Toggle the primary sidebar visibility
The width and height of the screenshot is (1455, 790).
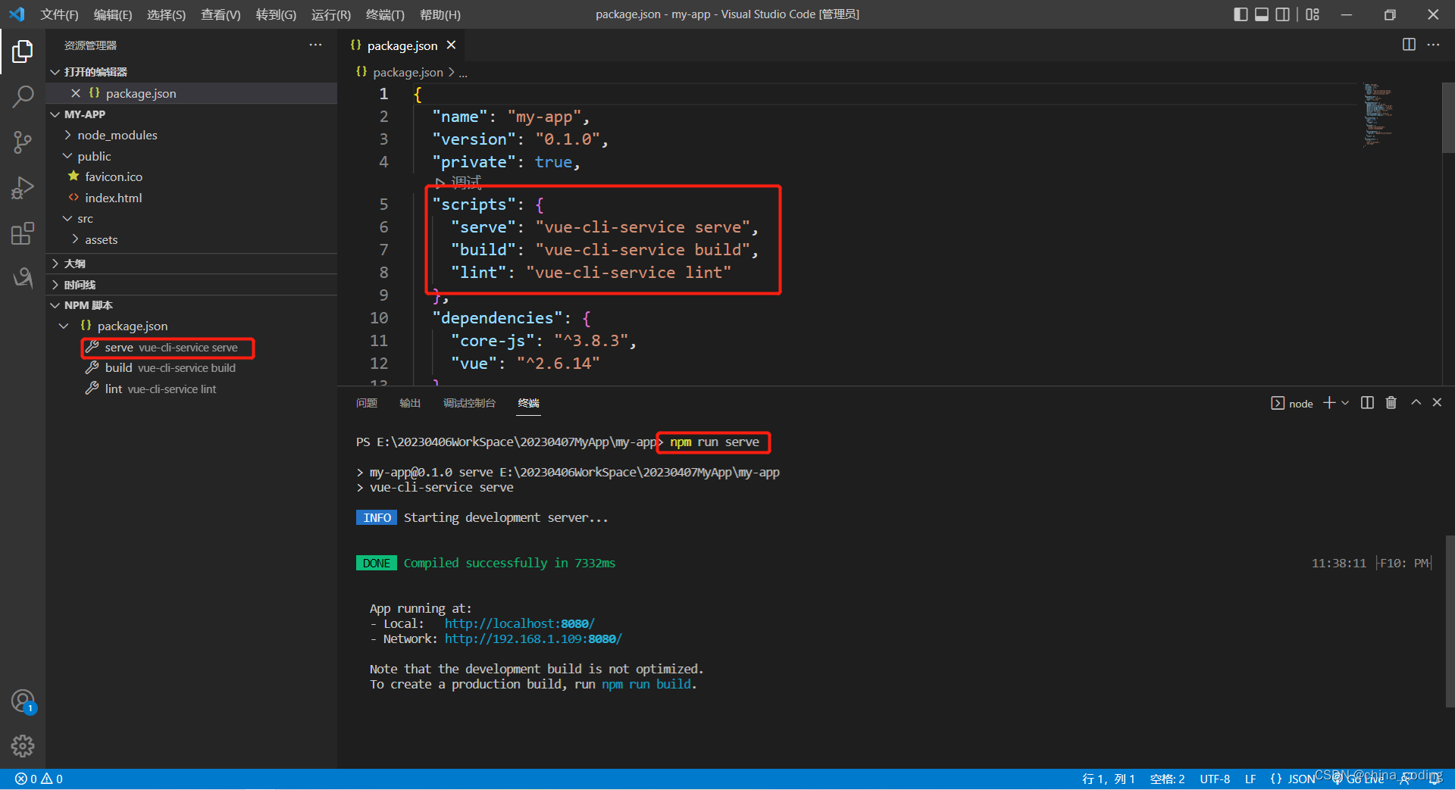point(1241,14)
